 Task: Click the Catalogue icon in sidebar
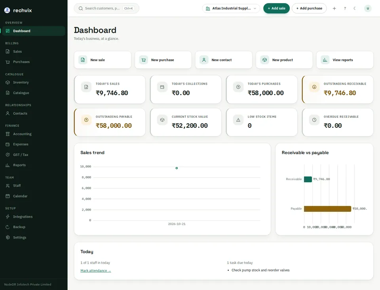pyautogui.click(x=8, y=93)
